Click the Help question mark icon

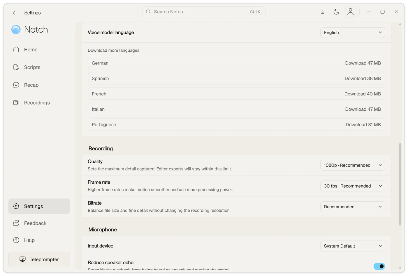(x=16, y=240)
